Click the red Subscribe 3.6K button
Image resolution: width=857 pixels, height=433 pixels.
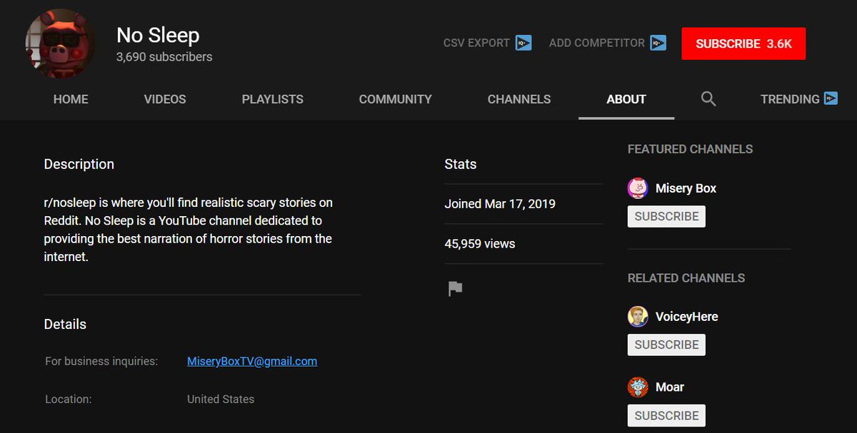click(x=743, y=44)
